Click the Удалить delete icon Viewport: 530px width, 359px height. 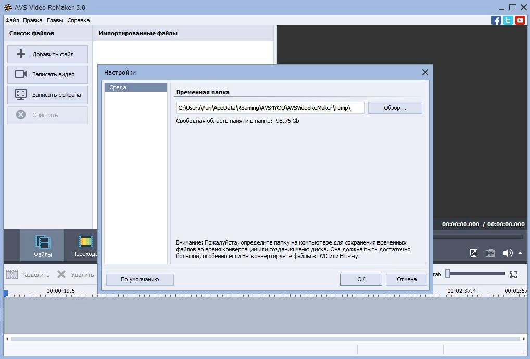tap(61, 274)
